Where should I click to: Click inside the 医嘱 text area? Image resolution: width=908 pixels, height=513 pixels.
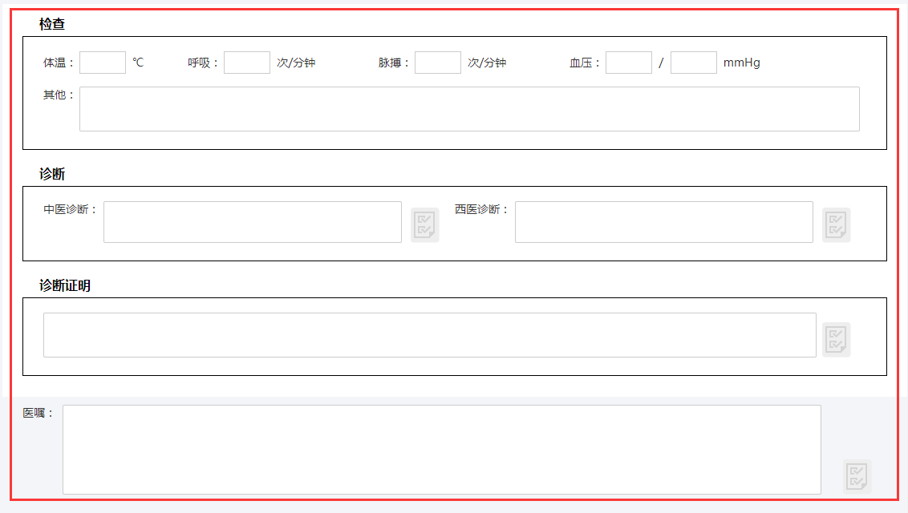pyautogui.click(x=442, y=450)
